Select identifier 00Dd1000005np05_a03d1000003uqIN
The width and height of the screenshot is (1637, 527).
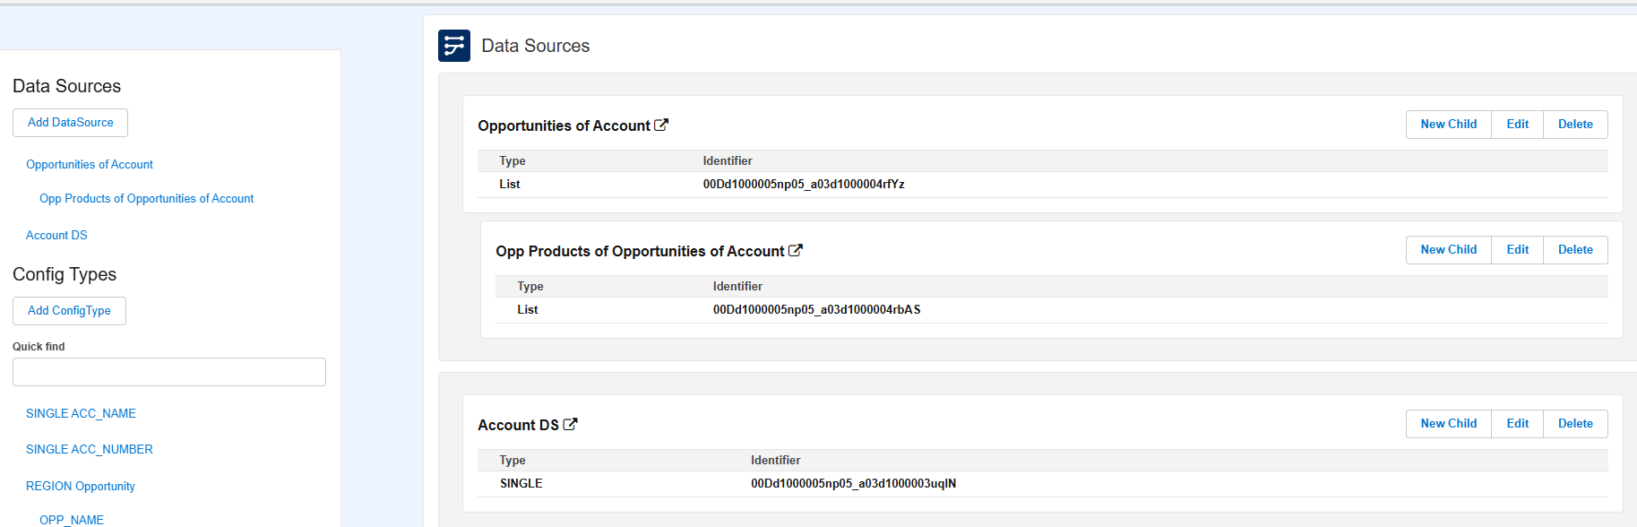[x=853, y=484]
